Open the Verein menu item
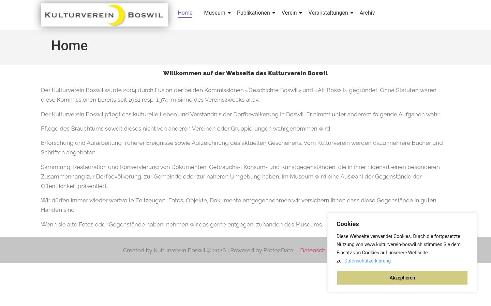Image resolution: width=491 pixels, height=306 pixels. pos(289,13)
